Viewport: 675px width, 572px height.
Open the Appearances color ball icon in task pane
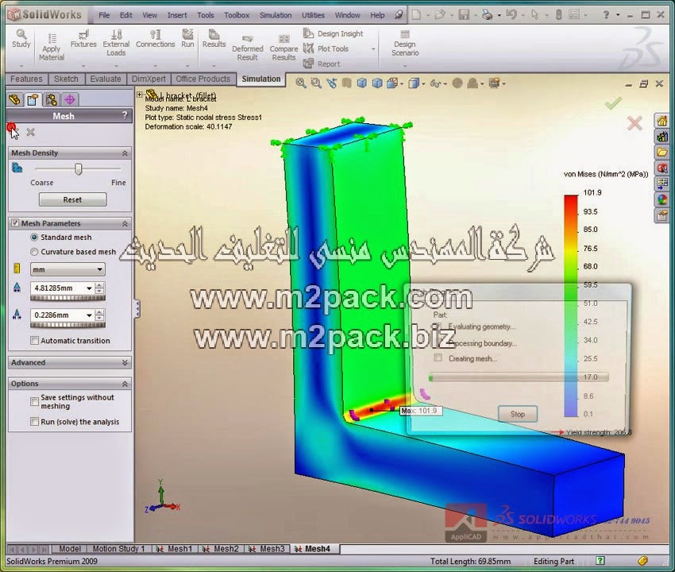click(662, 199)
